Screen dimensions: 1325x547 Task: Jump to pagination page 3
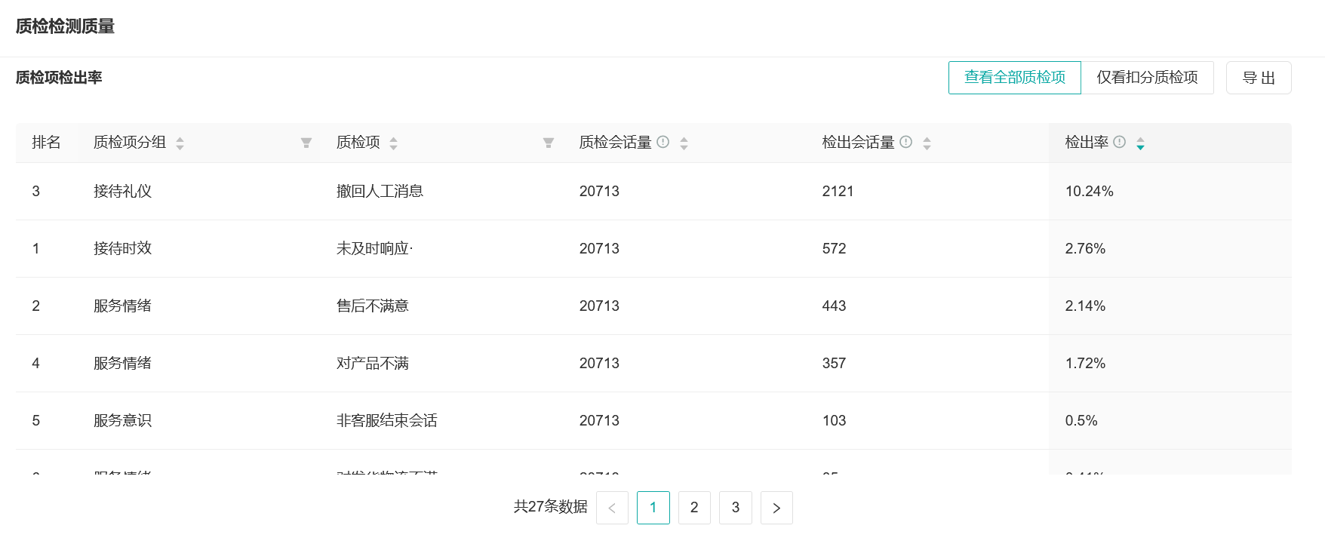point(736,508)
